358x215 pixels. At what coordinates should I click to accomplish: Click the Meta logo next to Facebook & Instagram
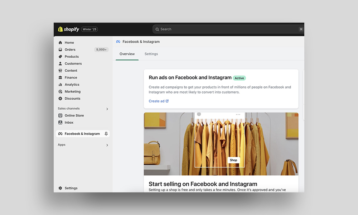point(60,133)
